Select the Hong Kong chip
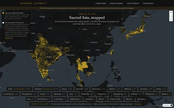This screenshot has width=174, height=108. coord(120,94)
